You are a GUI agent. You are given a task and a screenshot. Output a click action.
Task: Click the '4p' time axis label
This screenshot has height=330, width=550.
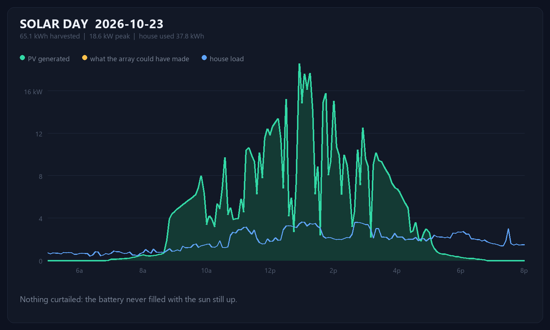click(x=397, y=271)
